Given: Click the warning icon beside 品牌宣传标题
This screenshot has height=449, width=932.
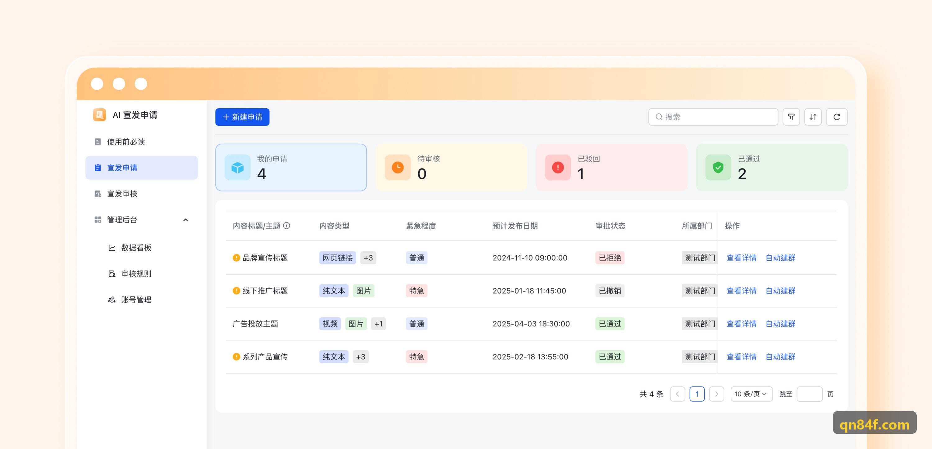Looking at the screenshot, I should [236, 258].
